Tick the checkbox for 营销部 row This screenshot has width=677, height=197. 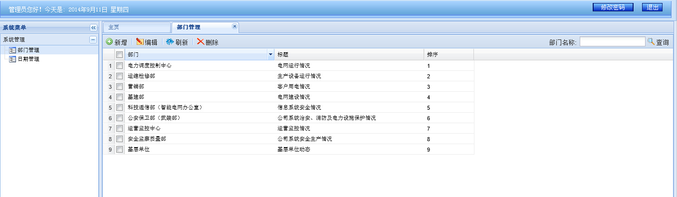(119, 86)
